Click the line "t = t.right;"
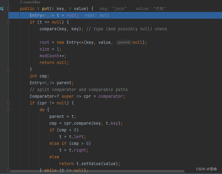Image resolution: width=222 pixels, height=174 pixels. tap(74, 150)
